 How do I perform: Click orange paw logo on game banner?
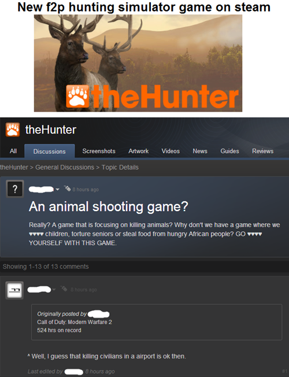(78, 96)
